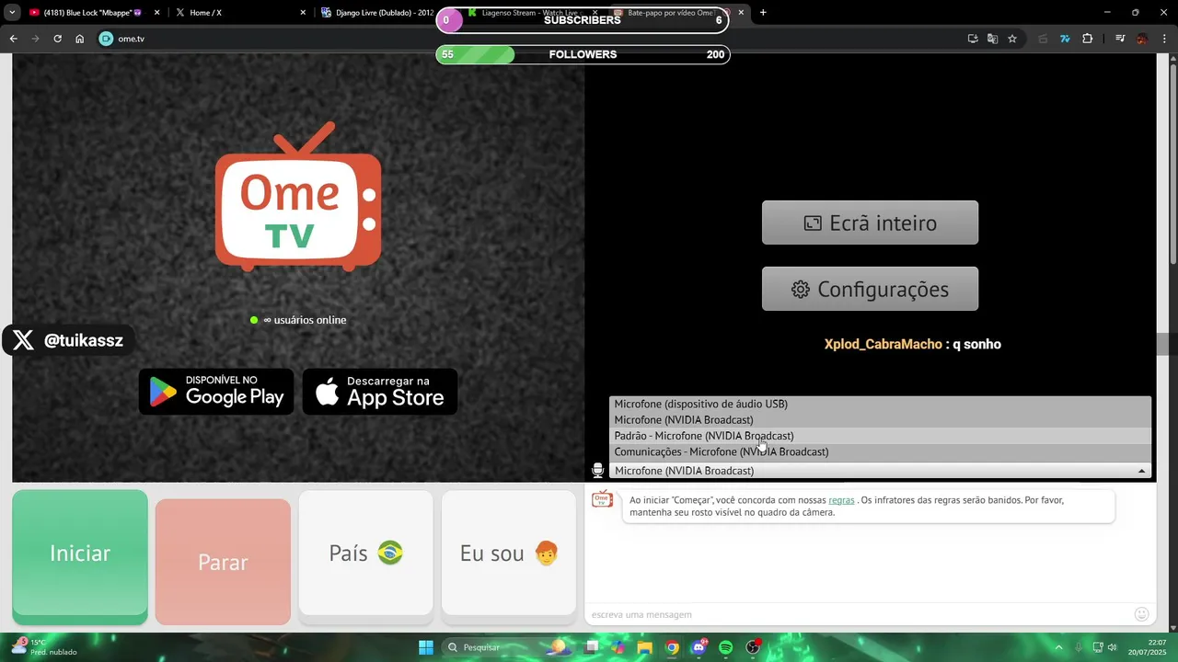Close the Blue Lock Mbappe tab

click(157, 13)
